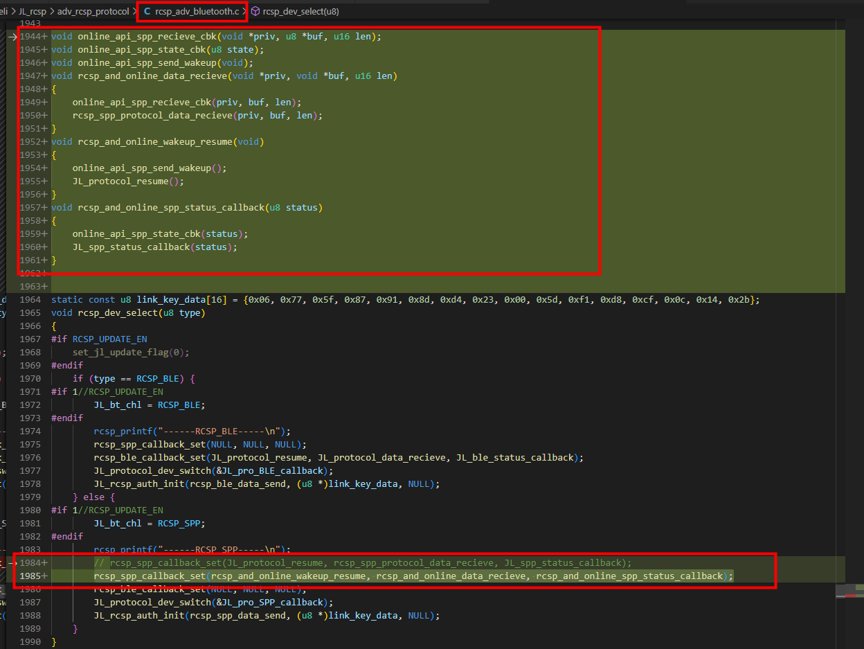The image size is (864, 649).
Task: Click the C file icon in the breadcrumb
Action: coord(147,12)
